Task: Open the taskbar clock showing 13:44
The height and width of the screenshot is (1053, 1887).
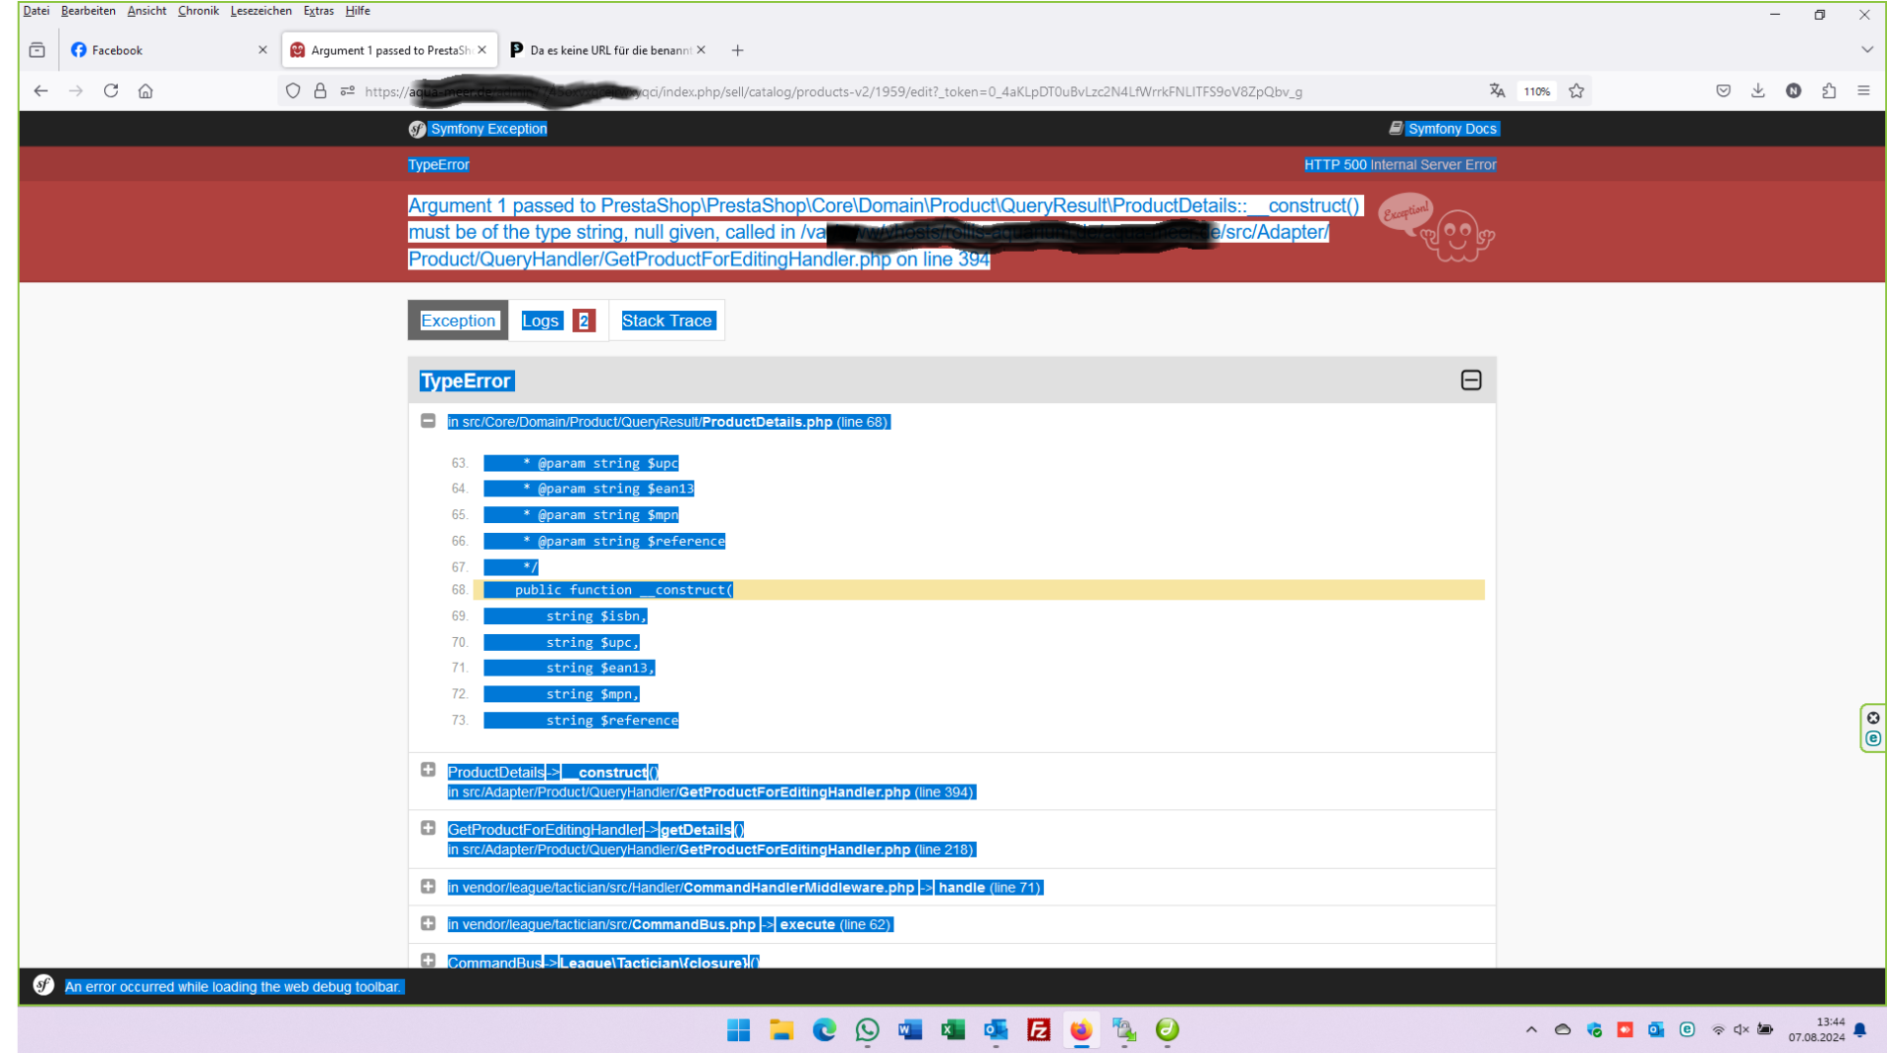Action: (x=1816, y=1029)
